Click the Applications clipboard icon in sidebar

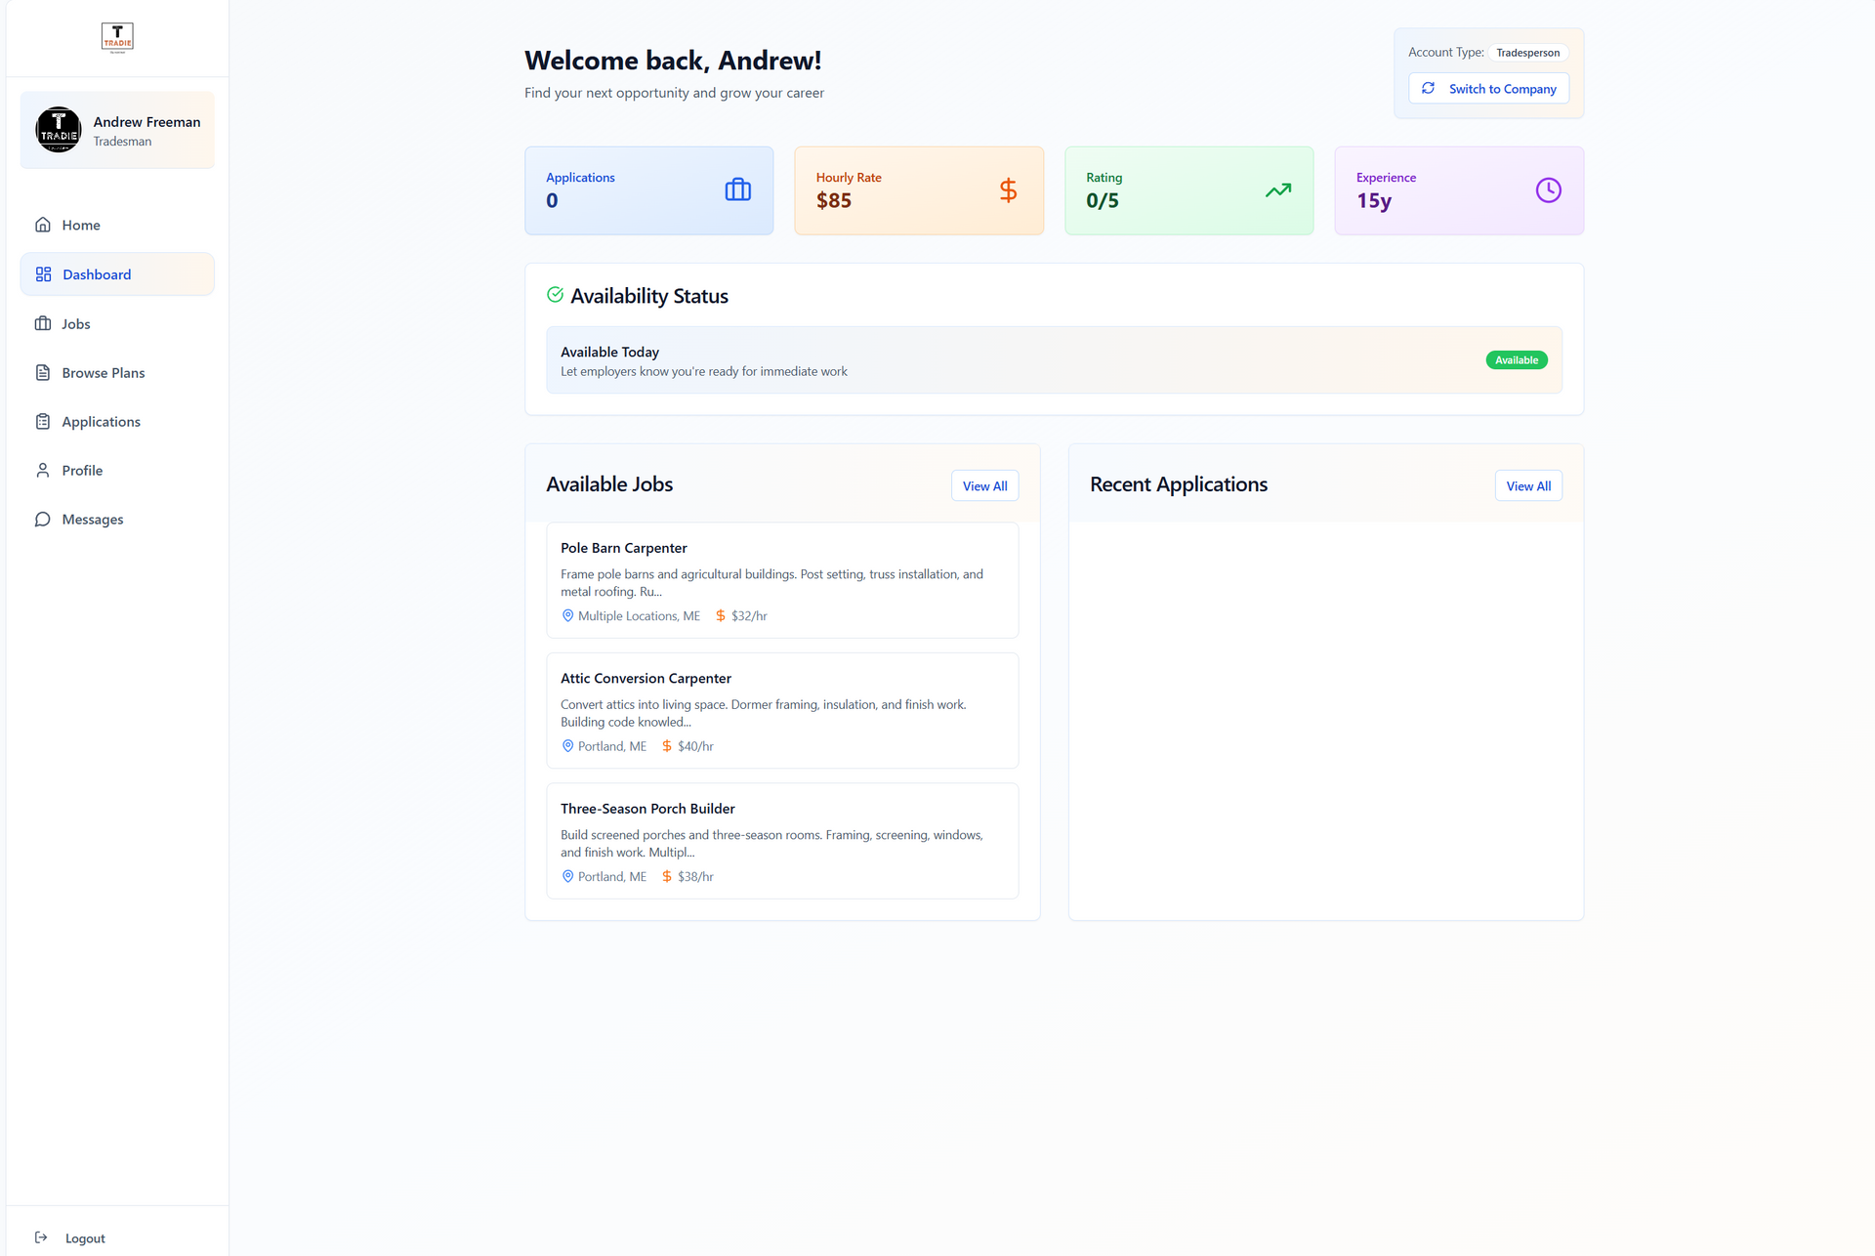click(x=43, y=422)
